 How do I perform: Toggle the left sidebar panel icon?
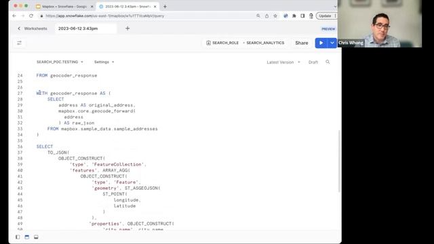click(x=18, y=237)
